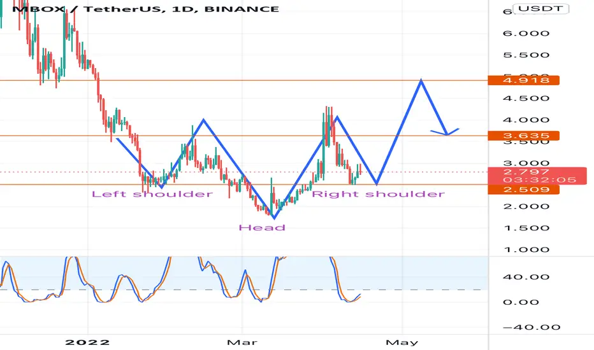The image size is (594, 350).
Task: Click the 2022 time axis label
Action: pos(87,342)
